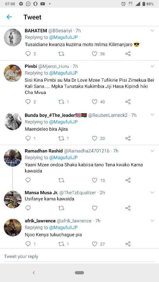
Task: Retweet Pimbi's tweet
Action: (61, 102)
